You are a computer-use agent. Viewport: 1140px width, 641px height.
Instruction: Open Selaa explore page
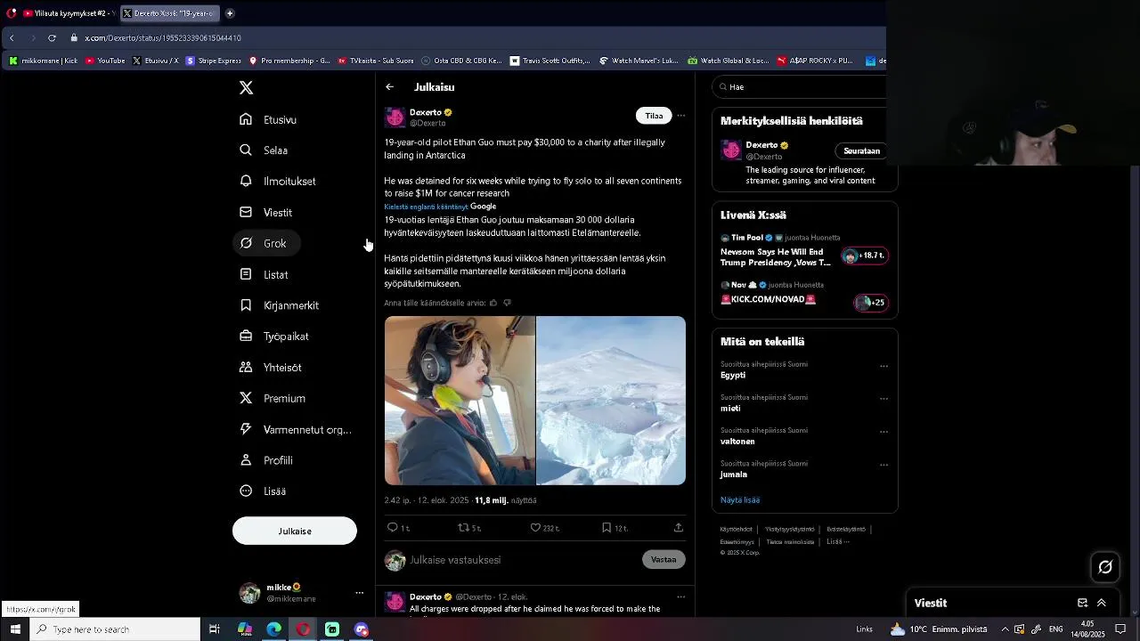pos(264,150)
